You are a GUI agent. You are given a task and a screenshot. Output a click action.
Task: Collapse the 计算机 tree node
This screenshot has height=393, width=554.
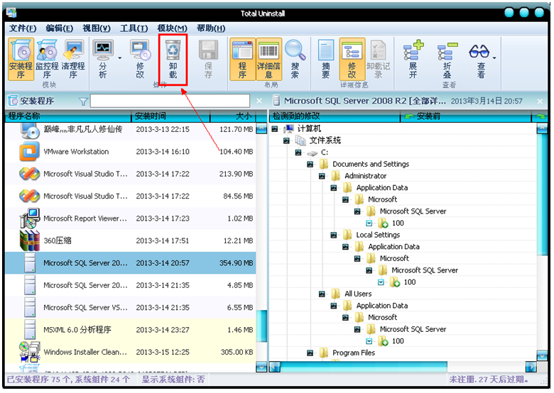tap(275, 129)
